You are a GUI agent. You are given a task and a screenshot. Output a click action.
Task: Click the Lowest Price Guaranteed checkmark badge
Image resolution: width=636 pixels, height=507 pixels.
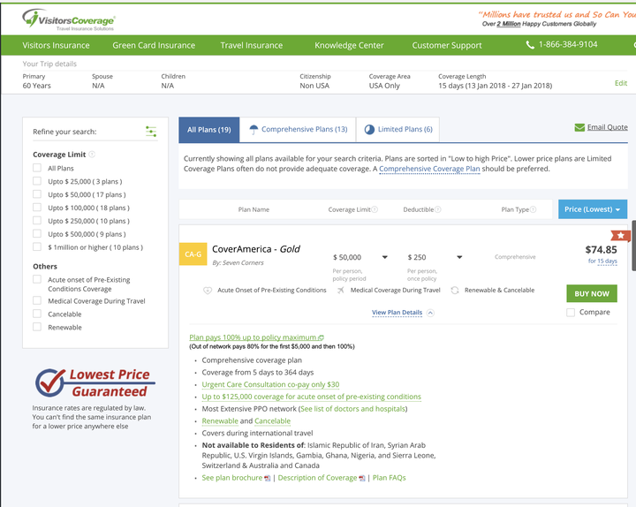(x=95, y=382)
